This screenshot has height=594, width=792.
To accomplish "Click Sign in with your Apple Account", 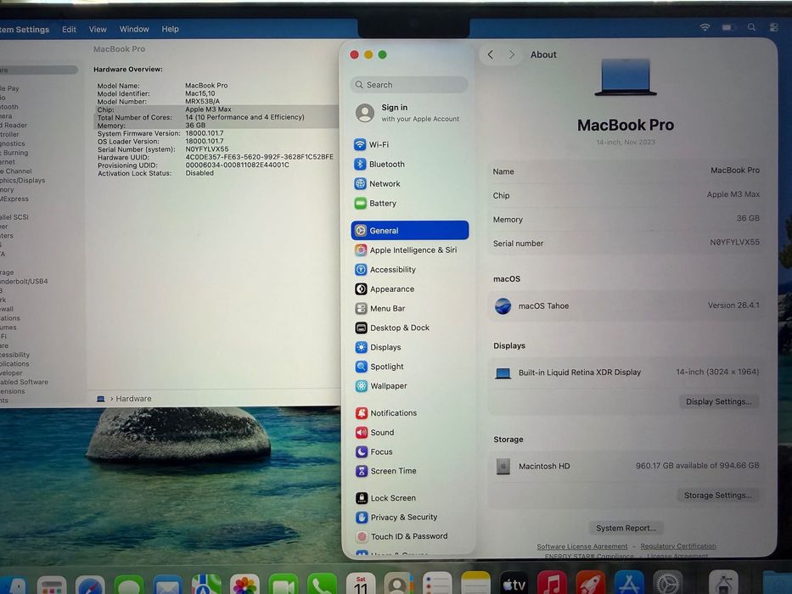I will 409,113.
